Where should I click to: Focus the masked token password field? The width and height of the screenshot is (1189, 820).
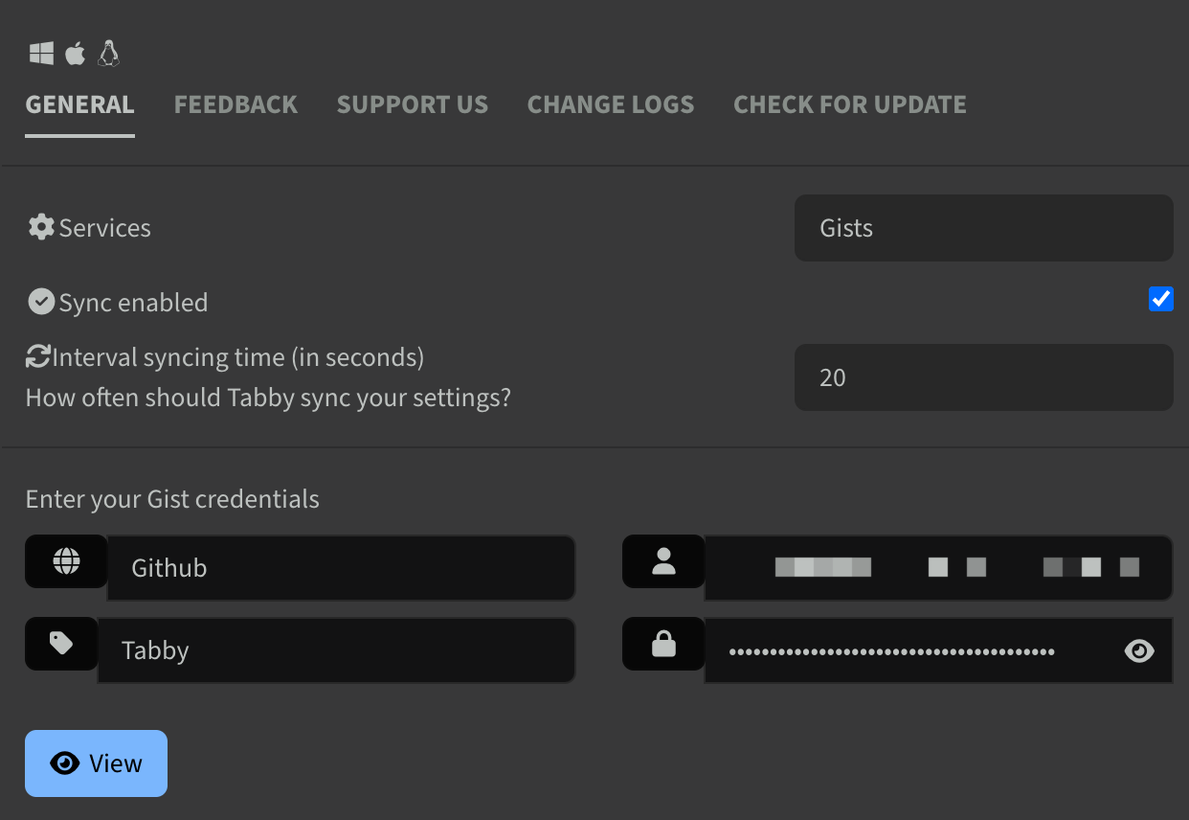938,650
